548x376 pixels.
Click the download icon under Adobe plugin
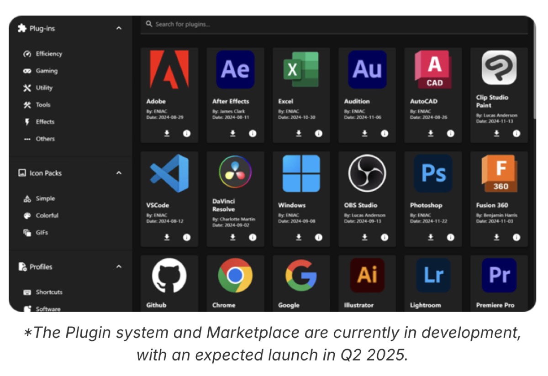click(167, 133)
